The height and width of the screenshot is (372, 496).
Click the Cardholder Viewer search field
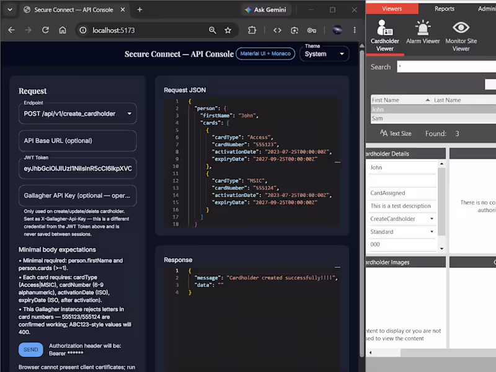click(x=446, y=67)
